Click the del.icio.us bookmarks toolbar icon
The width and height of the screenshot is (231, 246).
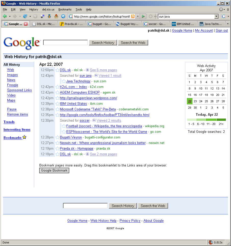(43, 16)
